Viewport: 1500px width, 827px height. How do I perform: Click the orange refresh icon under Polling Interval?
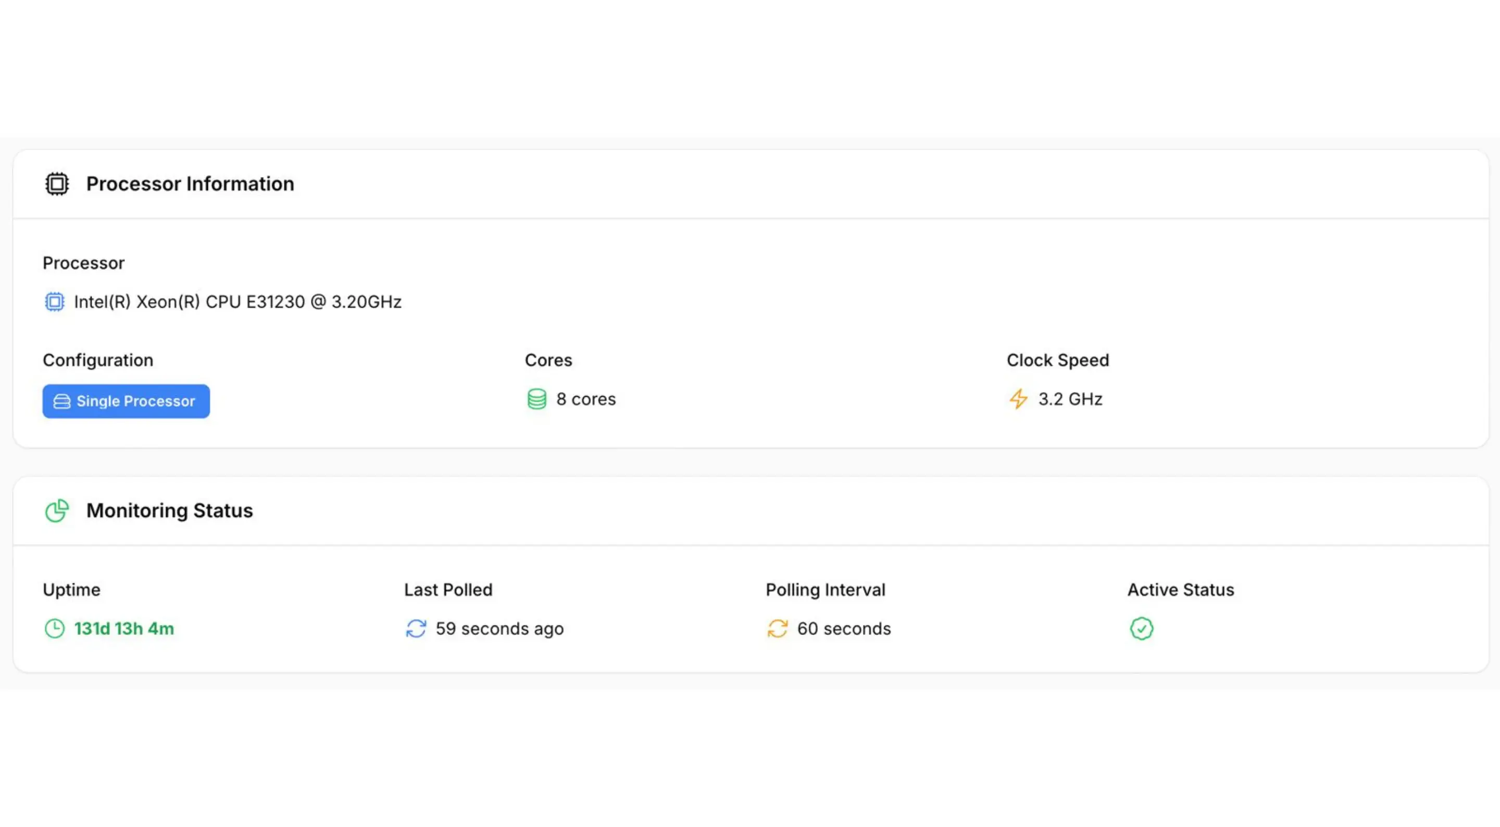[x=778, y=629]
